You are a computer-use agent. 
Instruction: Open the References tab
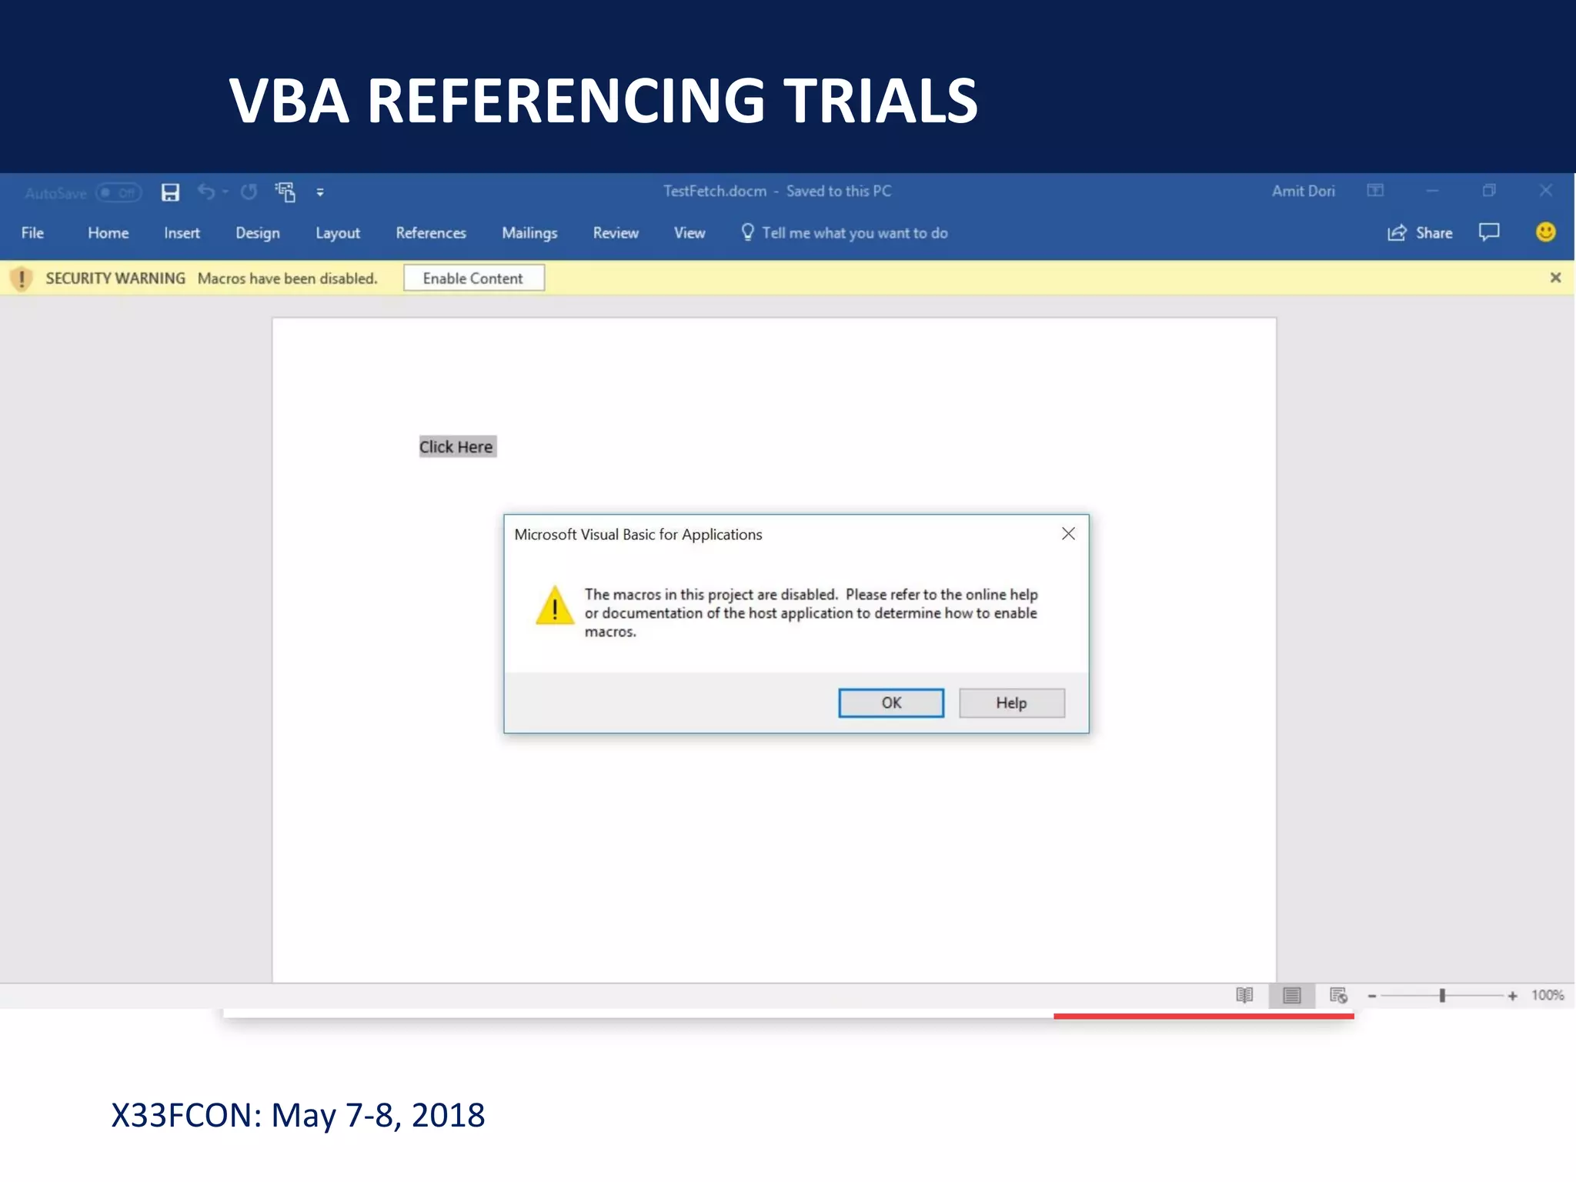tap(431, 233)
